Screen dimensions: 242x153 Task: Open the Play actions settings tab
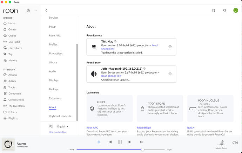[56, 54]
